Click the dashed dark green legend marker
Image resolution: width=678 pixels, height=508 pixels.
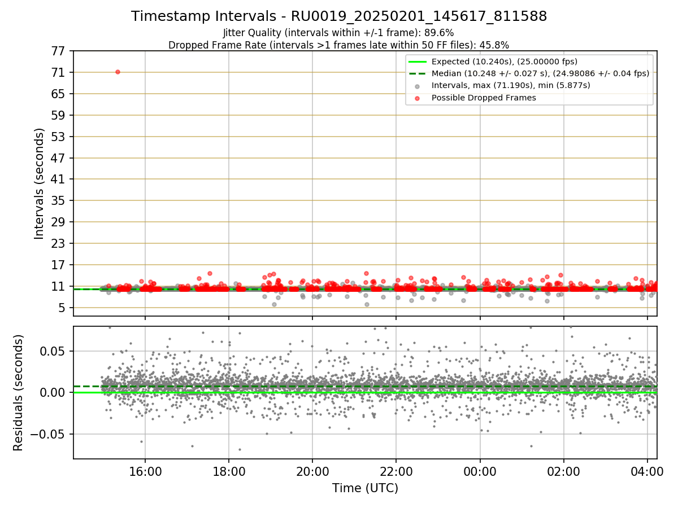(x=418, y=73)
